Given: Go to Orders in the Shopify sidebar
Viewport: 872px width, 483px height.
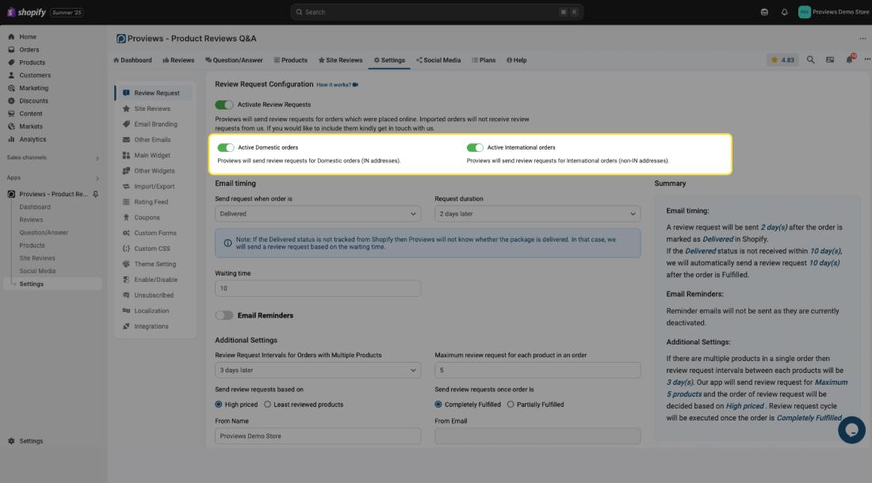Looking at the screenshot, I should tap(29, 50).
